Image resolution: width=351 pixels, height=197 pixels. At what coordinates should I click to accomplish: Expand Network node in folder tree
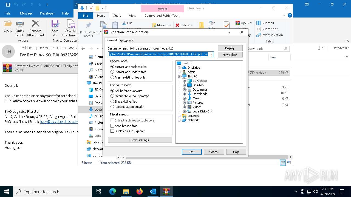(179, 120)
